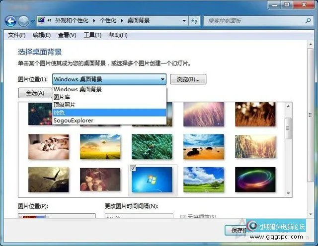Minimize the desktop background window
318x246 pixels.
pyautogui.click(x=275, y=4)
